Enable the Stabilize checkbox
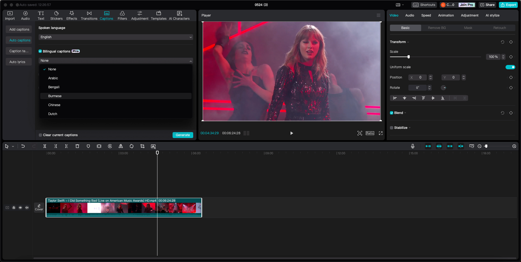This screenshot has height=262, width=521. point(392,128)
